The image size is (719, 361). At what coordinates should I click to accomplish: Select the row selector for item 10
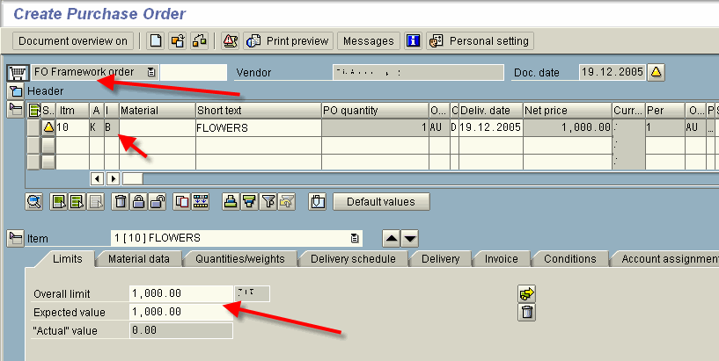click(x=34, y=127)
